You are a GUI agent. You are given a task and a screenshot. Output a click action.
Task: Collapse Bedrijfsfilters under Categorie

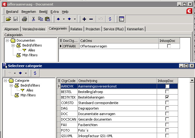11,85
